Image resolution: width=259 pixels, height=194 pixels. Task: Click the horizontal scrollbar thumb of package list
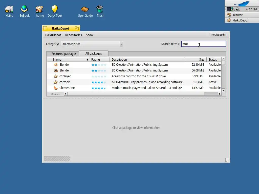pyautogui.click(x=136, y=94)
